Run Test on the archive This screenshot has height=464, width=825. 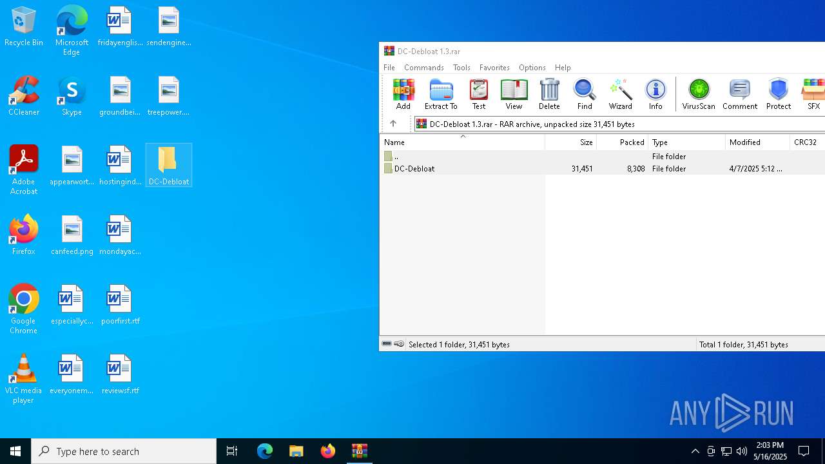tap(479, 94)
